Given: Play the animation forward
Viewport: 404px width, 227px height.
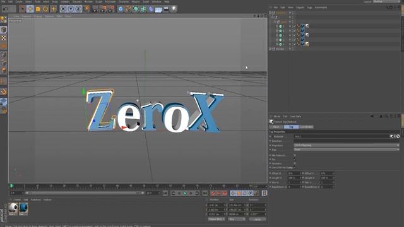Looking at the screenshot, I should (x=185, y=194).
